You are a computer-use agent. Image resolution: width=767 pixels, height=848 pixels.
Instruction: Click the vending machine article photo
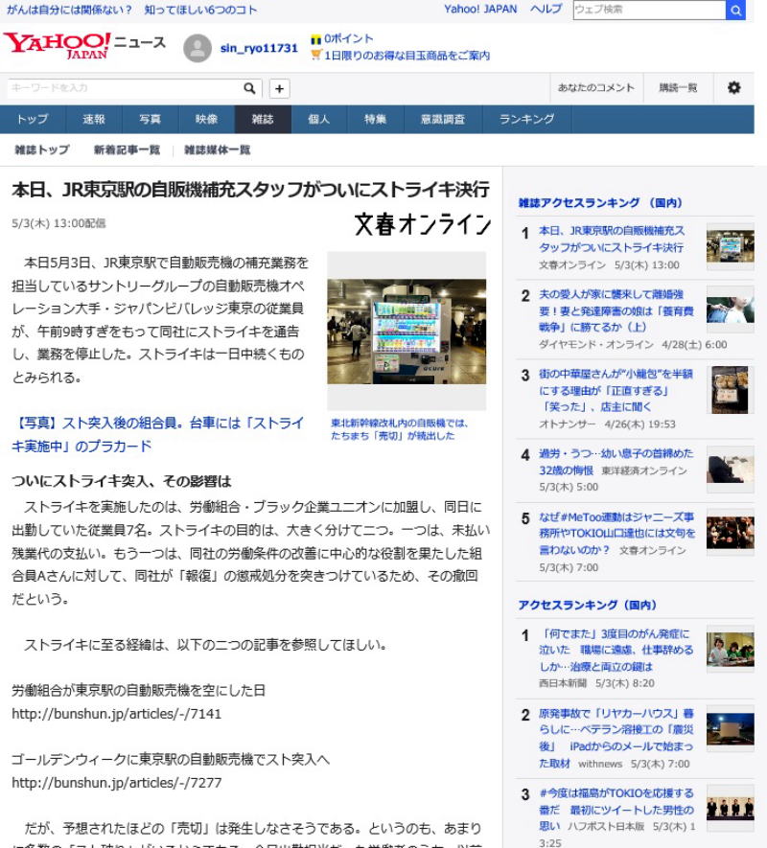(407, 331)
